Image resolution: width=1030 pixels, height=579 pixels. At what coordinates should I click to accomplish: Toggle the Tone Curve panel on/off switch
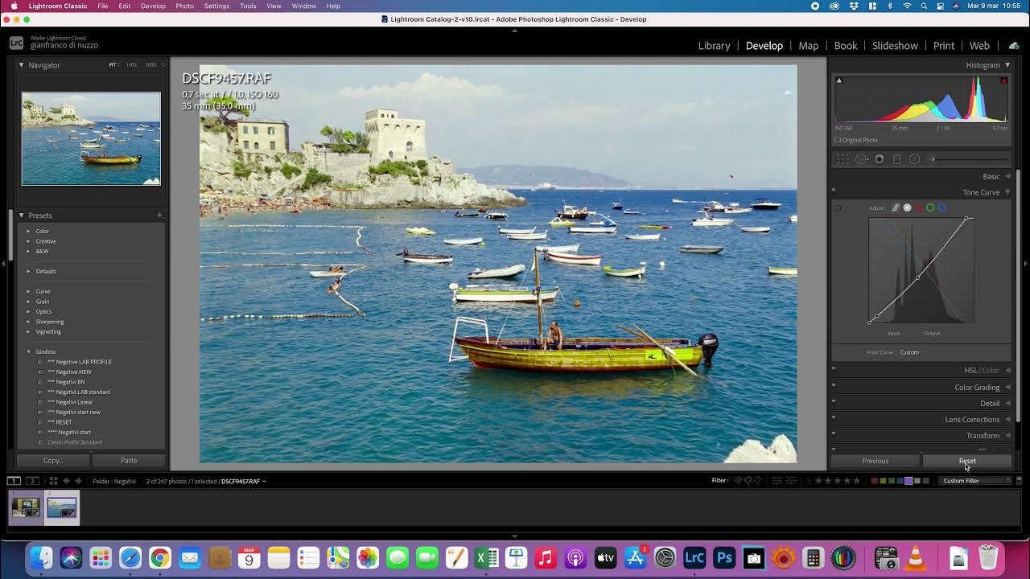(x=833, y=192)
